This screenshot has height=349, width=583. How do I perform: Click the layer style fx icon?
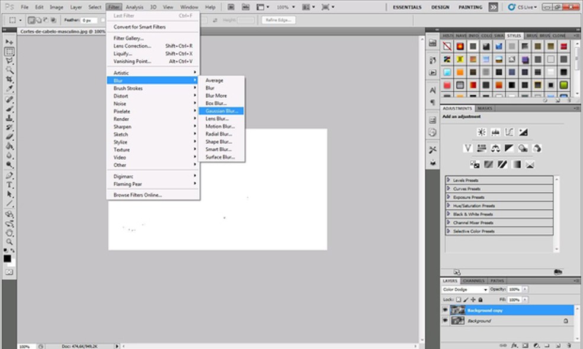tap(514, 345)
